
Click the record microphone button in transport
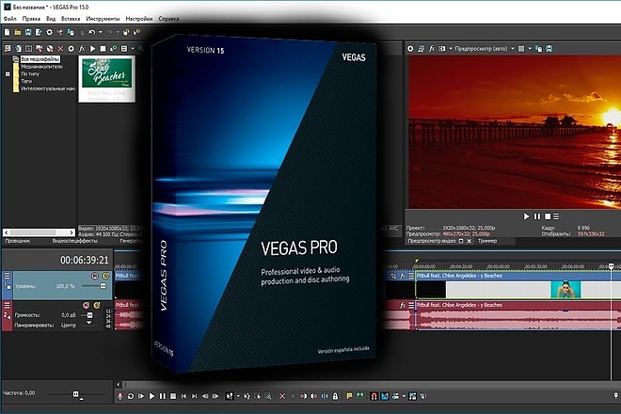(120, 396)
